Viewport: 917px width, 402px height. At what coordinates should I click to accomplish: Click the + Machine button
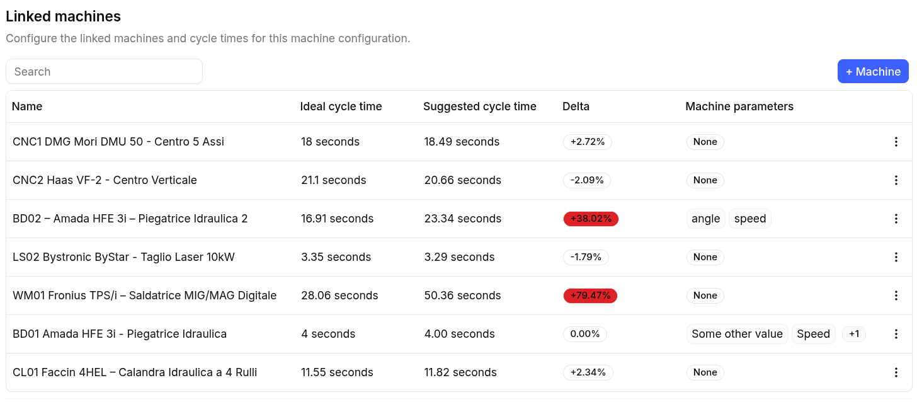[873, 71]
